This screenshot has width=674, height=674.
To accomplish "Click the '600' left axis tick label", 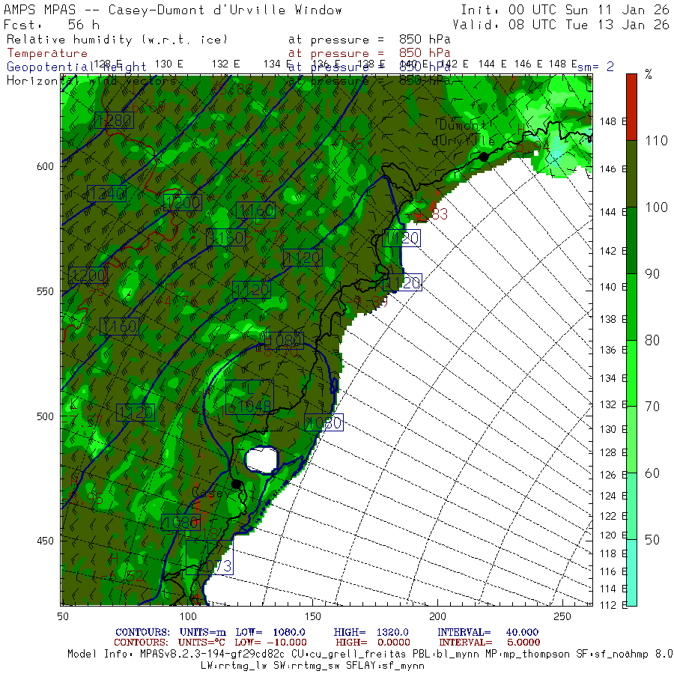I will point(45,166).
